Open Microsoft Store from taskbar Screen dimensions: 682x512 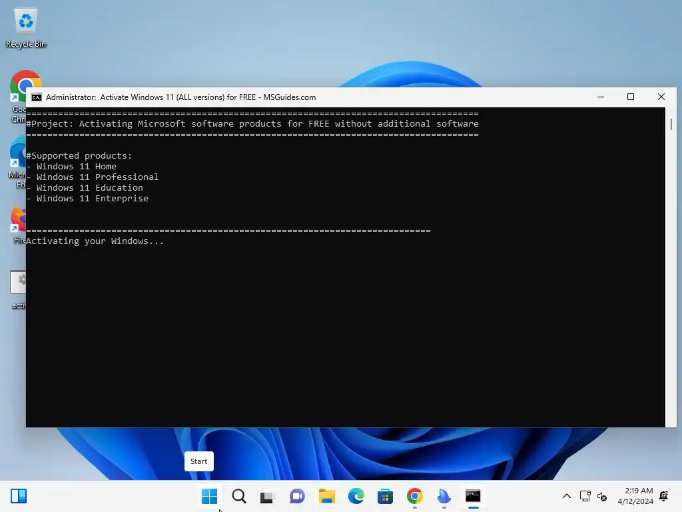click(385, 496)
